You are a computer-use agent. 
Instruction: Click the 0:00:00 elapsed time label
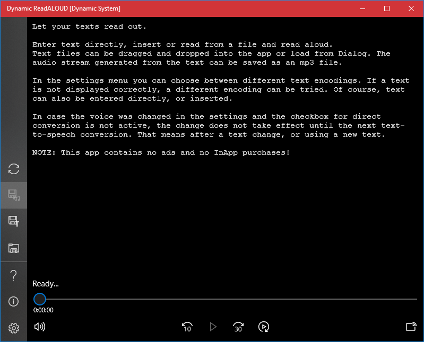pos(44,310)
